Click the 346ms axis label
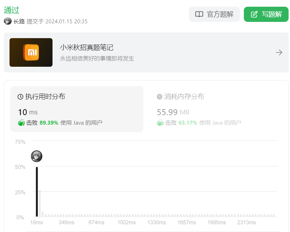Screen dimensions: 290x232 pos(66,222)
